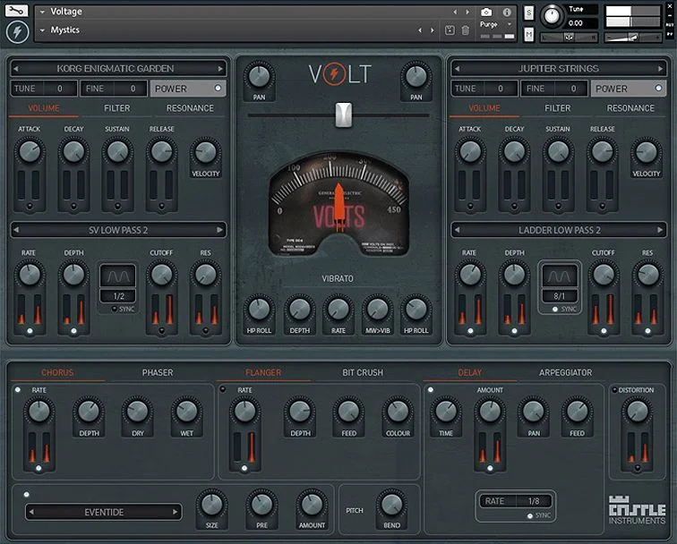Previous sound arrow on Jupiter Strings
Viewport: 677px width, 544px height.
click(457, 69)
